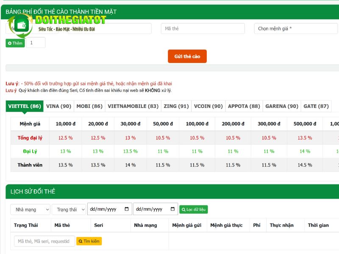Click the LỊCH SỬ ĐỔI THẺ heading
Screen dimensions: 339x254
[33, 191]
